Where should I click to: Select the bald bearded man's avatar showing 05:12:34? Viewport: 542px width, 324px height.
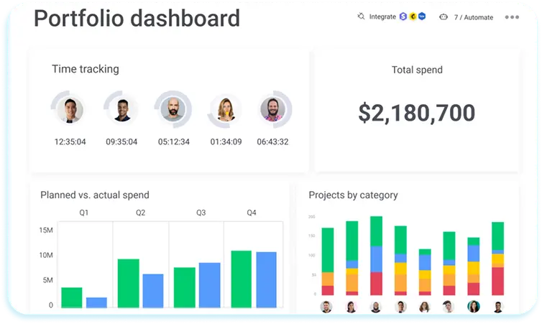pos(173,110)
